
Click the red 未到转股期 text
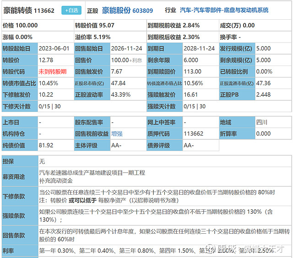click(x=53, y=71)
